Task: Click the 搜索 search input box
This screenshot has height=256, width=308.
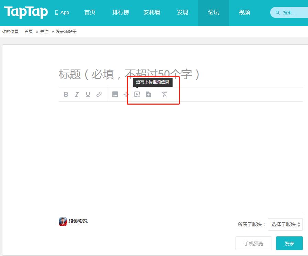Action: (289, 13)
